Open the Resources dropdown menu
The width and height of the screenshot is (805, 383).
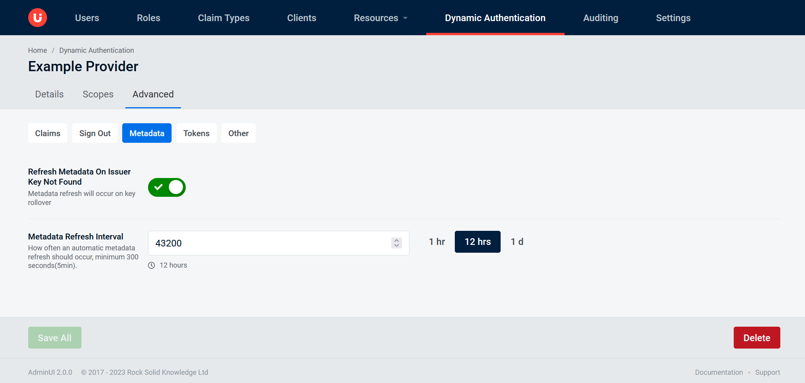point(380,18)
